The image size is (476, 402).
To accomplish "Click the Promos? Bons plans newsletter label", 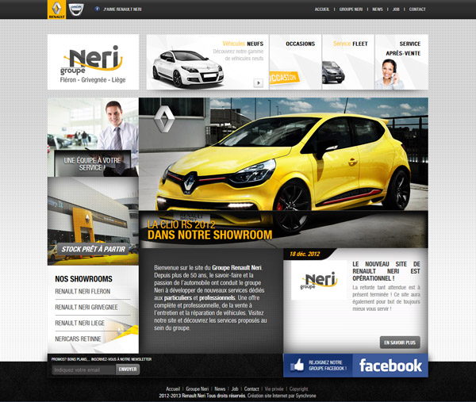I will coord(102,359).
